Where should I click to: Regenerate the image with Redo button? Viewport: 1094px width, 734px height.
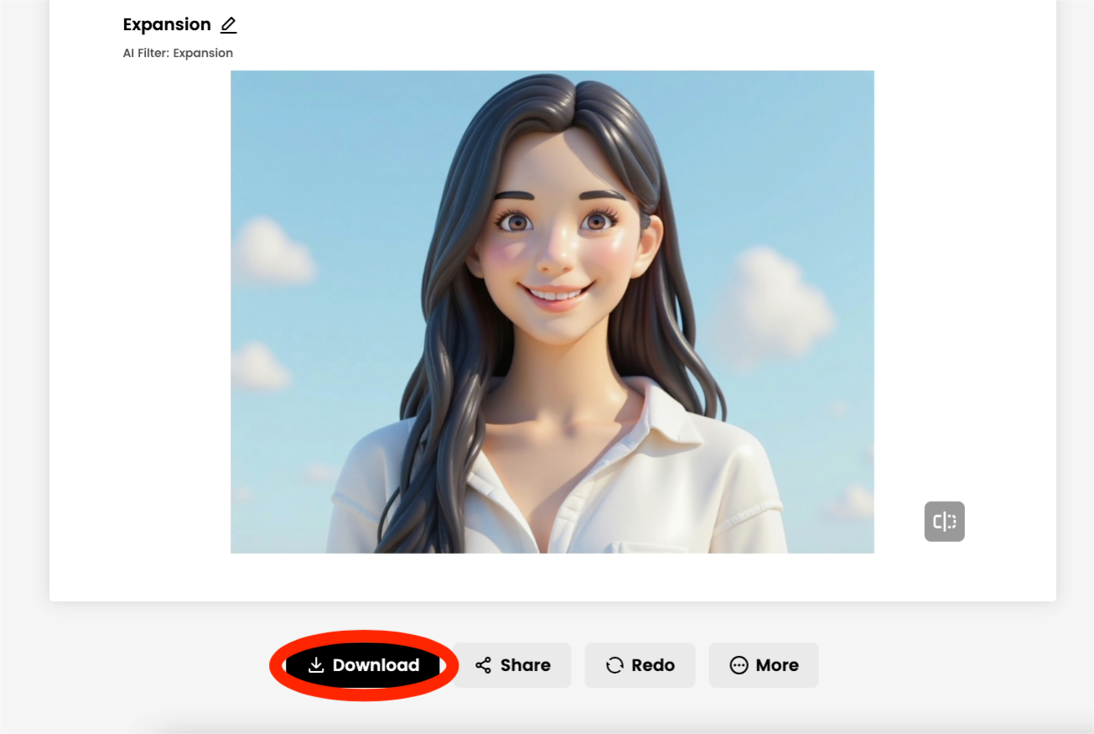point(640,665)
